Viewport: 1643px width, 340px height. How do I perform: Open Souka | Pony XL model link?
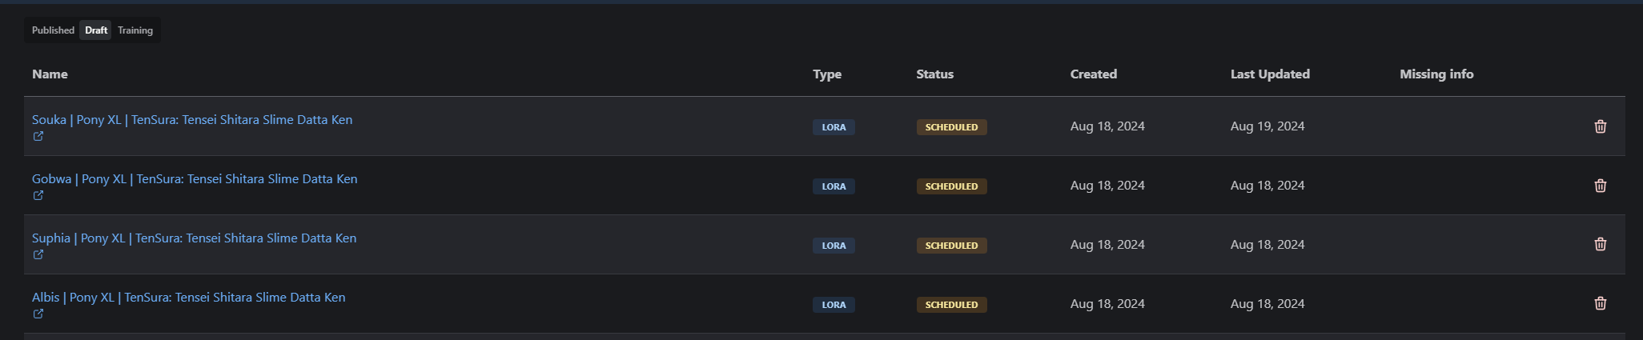coord(192,120)
